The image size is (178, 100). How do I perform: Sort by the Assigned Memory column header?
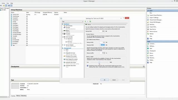click(47, 12)
